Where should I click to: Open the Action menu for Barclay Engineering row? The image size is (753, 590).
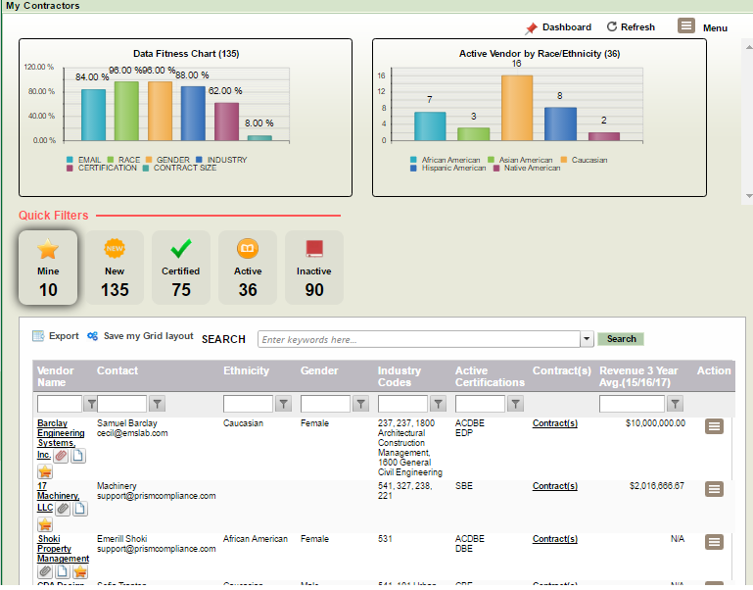tap(714, 426)
